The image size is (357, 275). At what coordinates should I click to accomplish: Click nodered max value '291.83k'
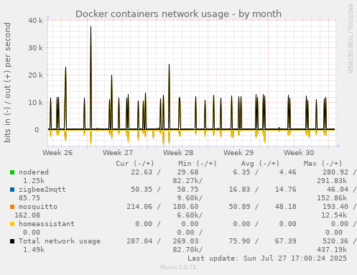[x=332, y=181]
